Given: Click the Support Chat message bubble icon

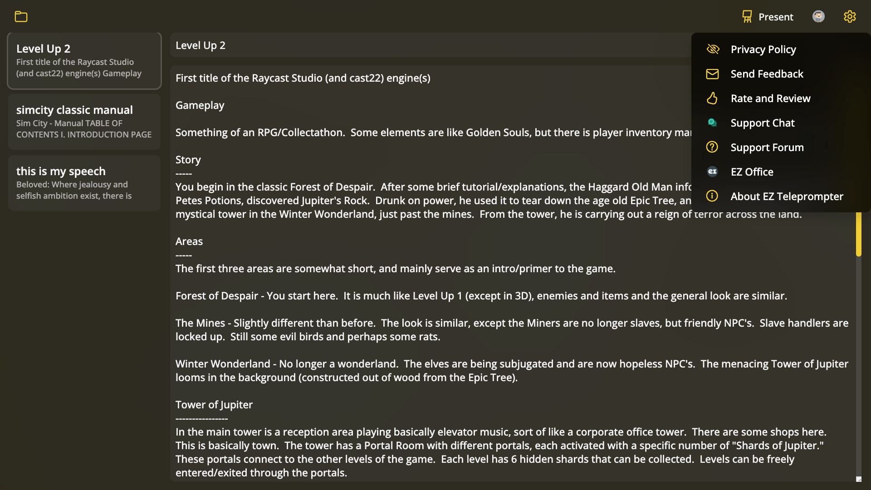Looking at the screenshot, I should pyautogui.click(x=713, y=122).
